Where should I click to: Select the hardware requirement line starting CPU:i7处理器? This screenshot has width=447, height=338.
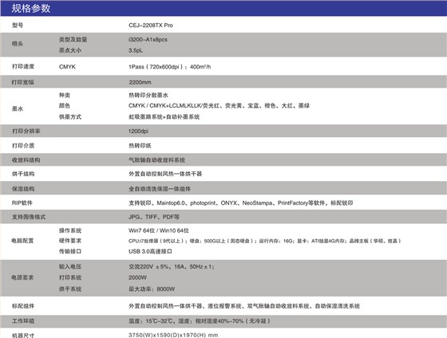[x=265, y=241]
